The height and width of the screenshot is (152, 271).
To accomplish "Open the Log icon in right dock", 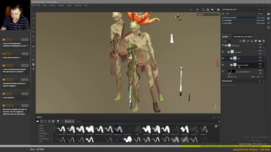I will coord(268,27).
